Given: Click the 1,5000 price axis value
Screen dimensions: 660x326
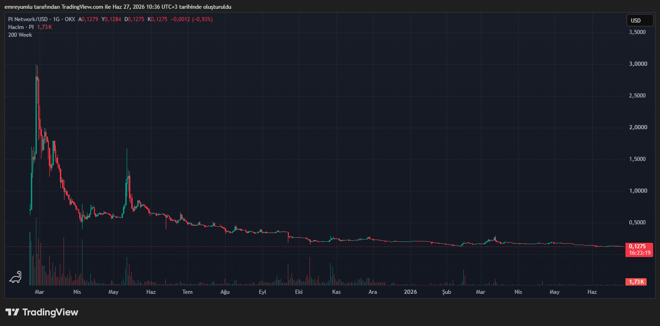Looking at the screenshot, I should click(637, 159).
